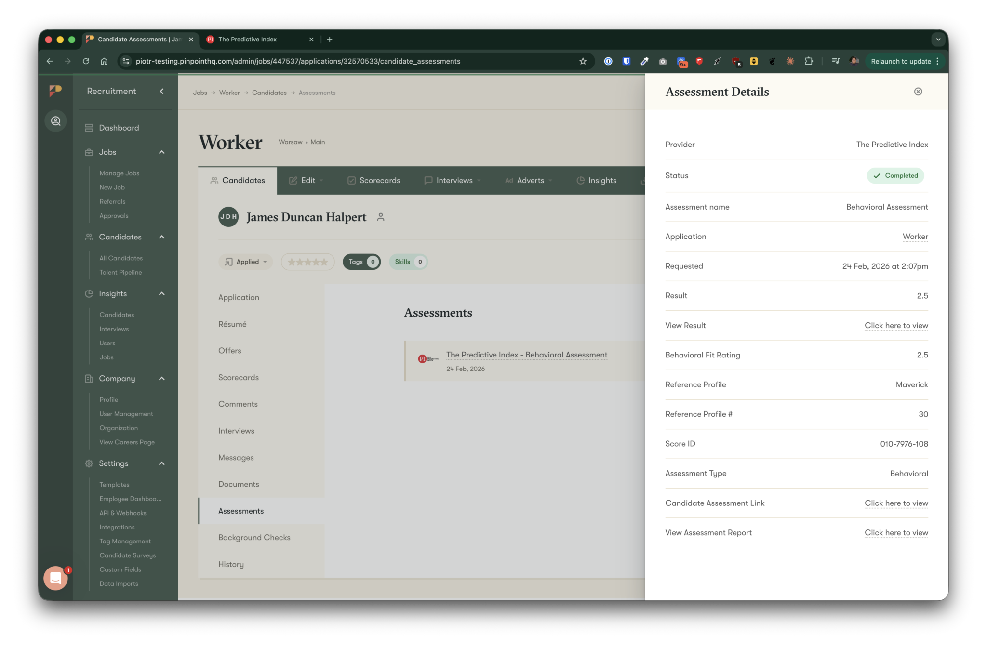Open the Intercom chat bubble
Screen dimensions: 987x648
tap(56, 578)
